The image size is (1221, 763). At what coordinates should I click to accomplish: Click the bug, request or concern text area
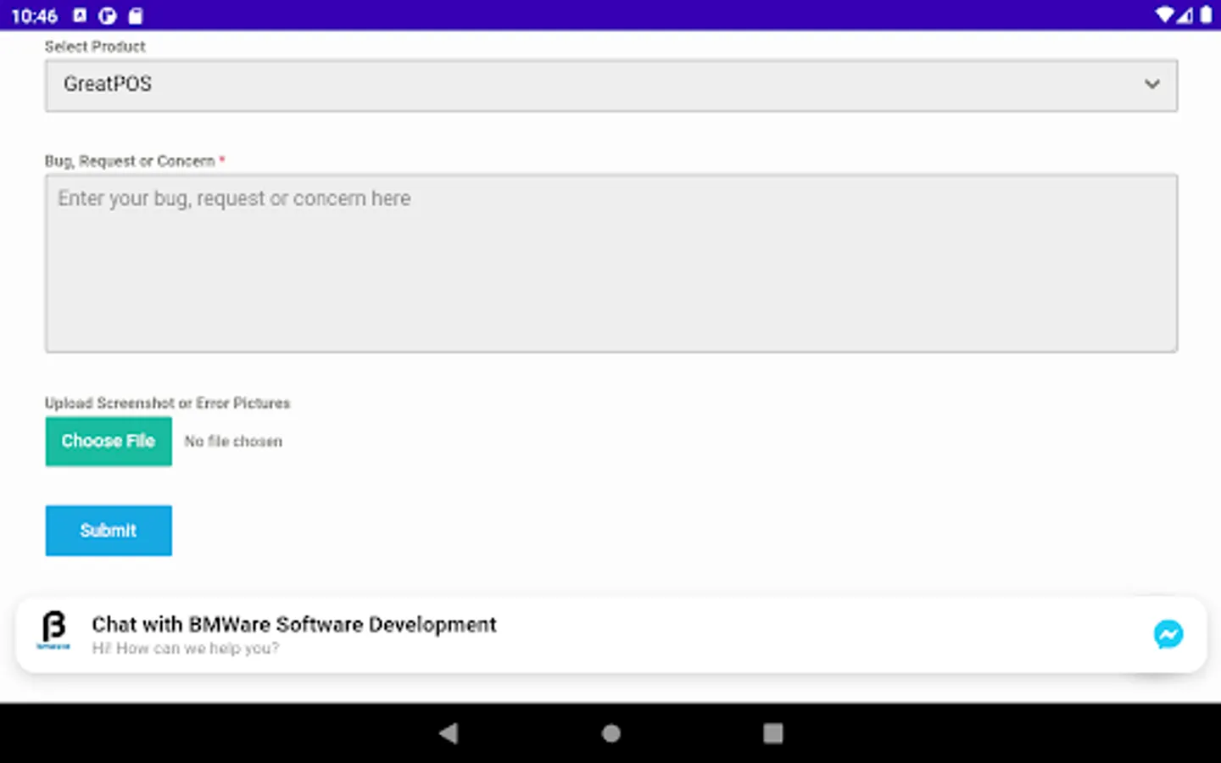click(x=610, y=263)
